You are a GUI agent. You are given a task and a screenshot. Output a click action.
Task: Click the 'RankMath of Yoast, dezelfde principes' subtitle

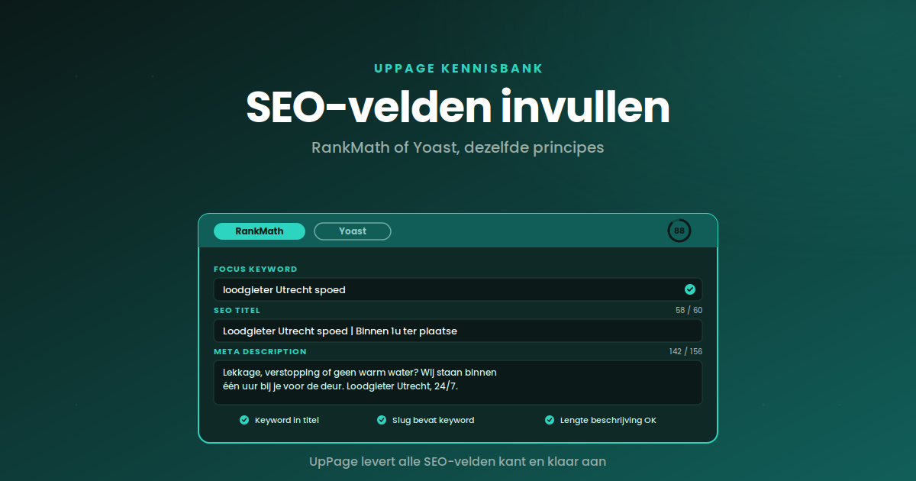[x=458, y=147]
